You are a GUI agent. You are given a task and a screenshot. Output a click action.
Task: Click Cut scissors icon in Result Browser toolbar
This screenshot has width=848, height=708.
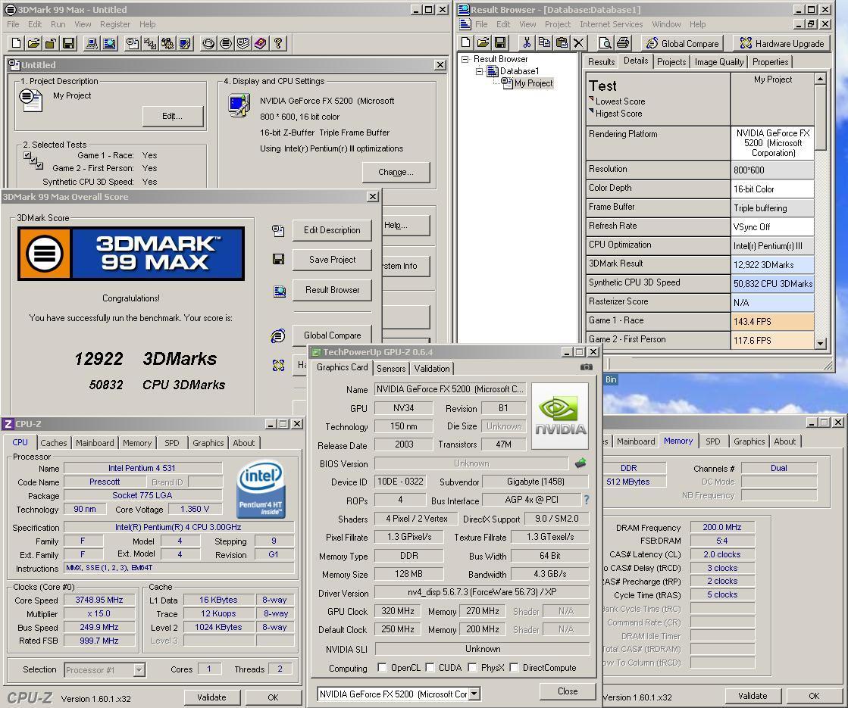point(527,42)
